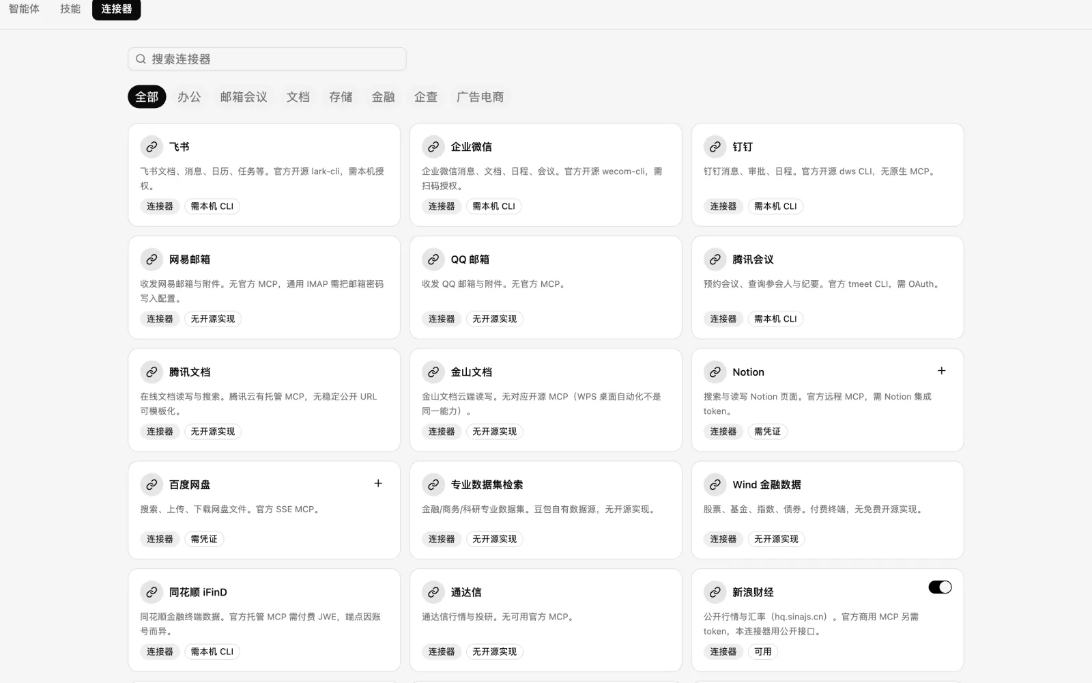The height and width of the screenshot is (683, 1092).
Task: Open the QQ 邮箱 card title
Action: [470, 260]
